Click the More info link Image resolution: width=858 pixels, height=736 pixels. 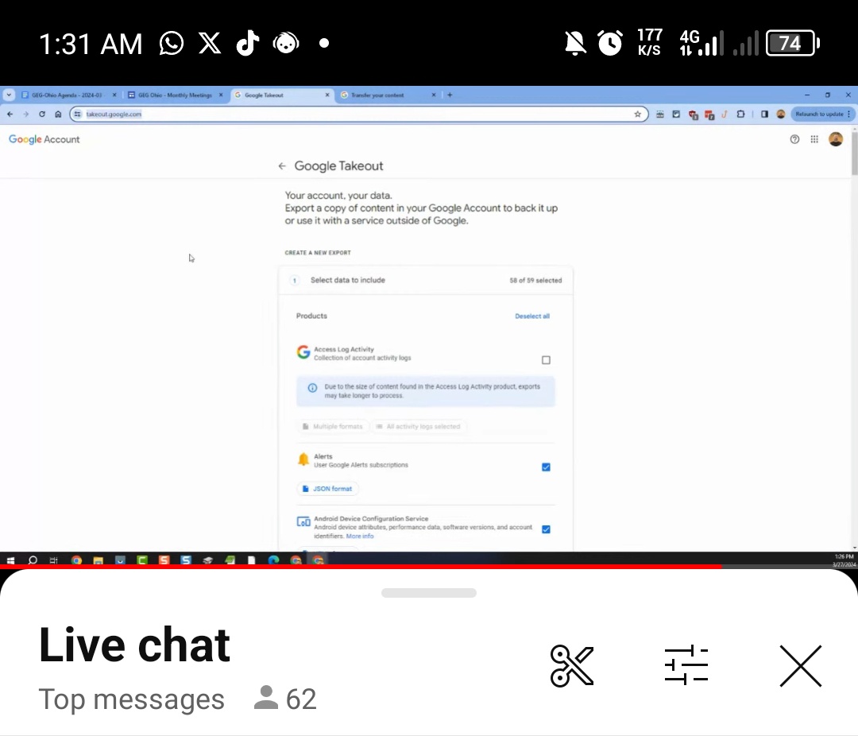pos(360,537)
